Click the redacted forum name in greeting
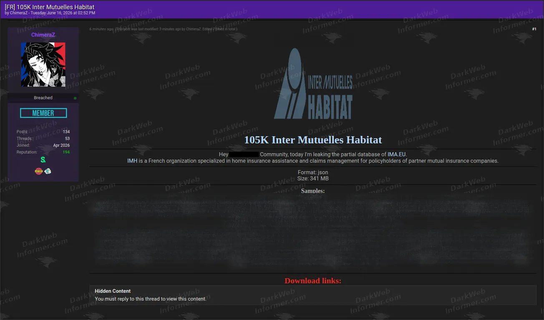This screenshot has height=320, width=544. [244, 154]
